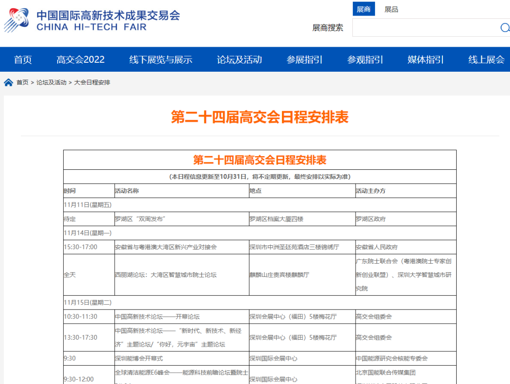Click the 罗湖区政府 organizer cell
The height and width of the screenshot is (384, 510).
(406, 219)
